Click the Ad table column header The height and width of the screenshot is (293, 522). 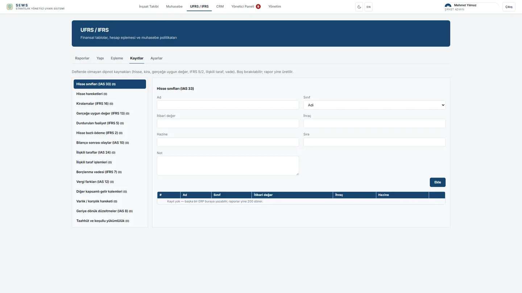[196, 195]
